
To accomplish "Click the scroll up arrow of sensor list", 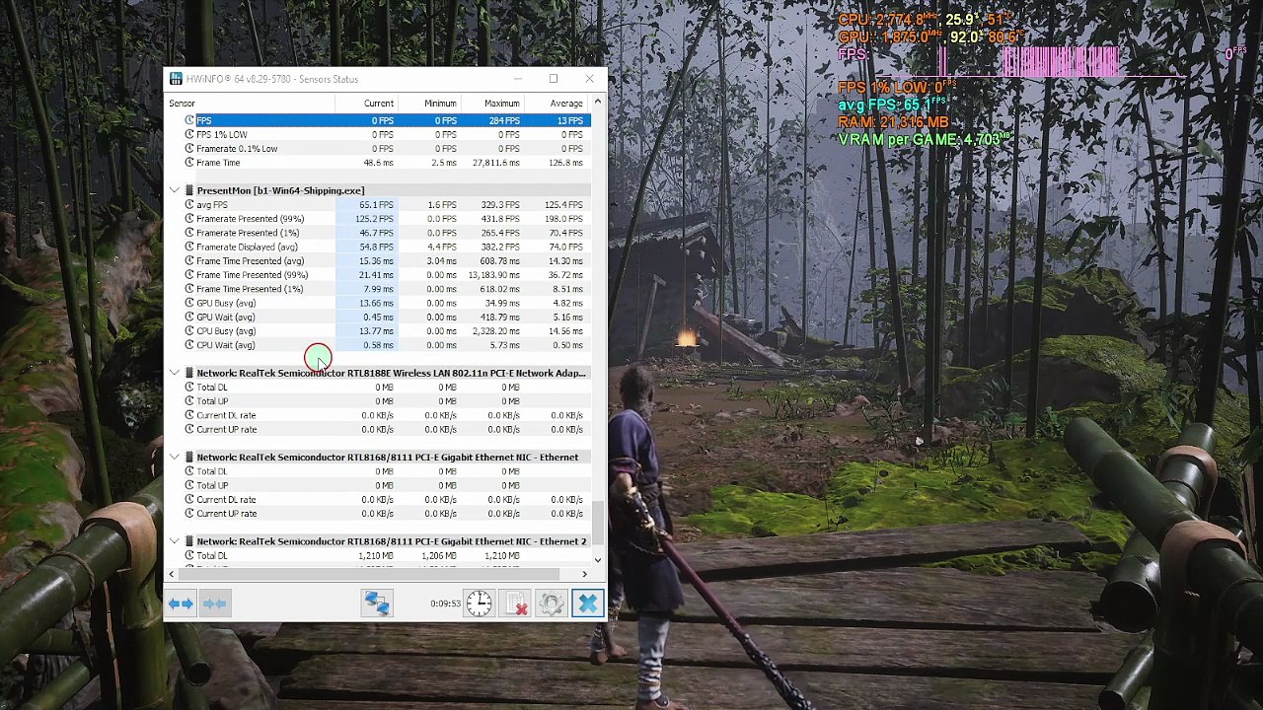I will (598, 103).
